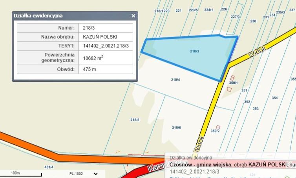Pick parcel 218/6 on the map
The image size is (296, 178).
click(176, 128)
